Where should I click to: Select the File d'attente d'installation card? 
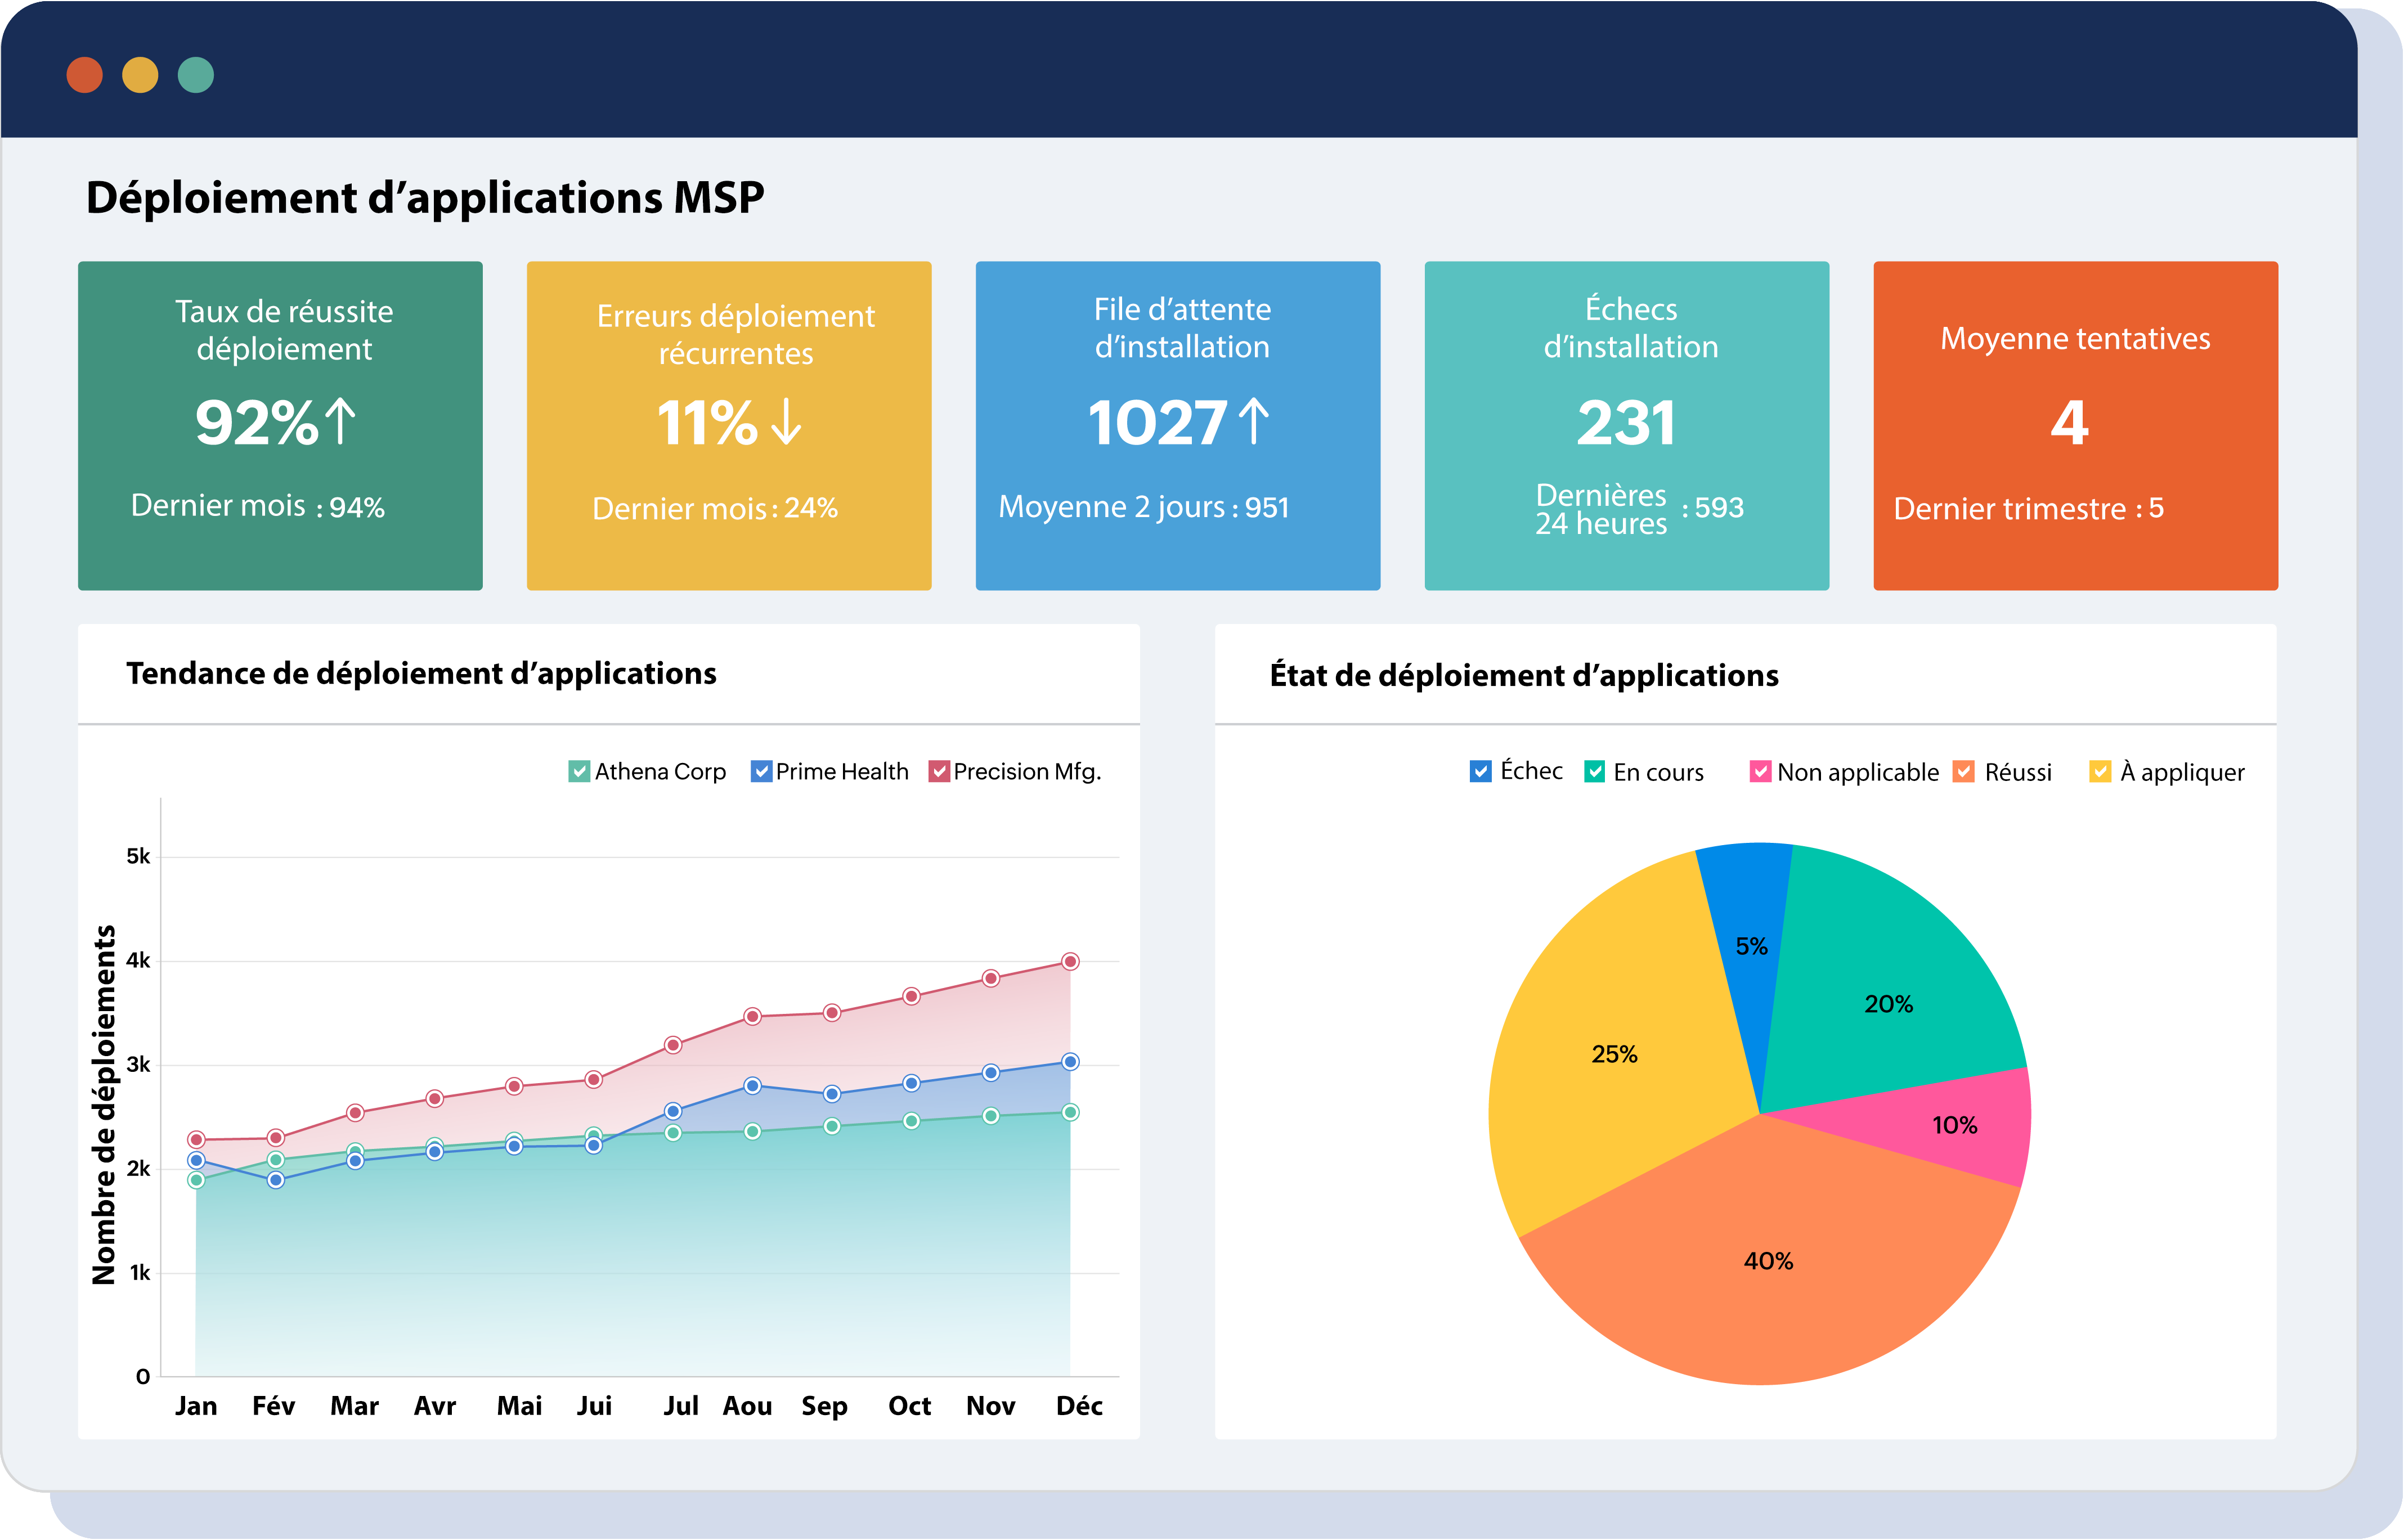(1178, 425)
